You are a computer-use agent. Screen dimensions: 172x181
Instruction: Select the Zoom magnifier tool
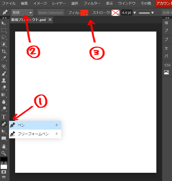pyautogui.click(x=4, y=153)
